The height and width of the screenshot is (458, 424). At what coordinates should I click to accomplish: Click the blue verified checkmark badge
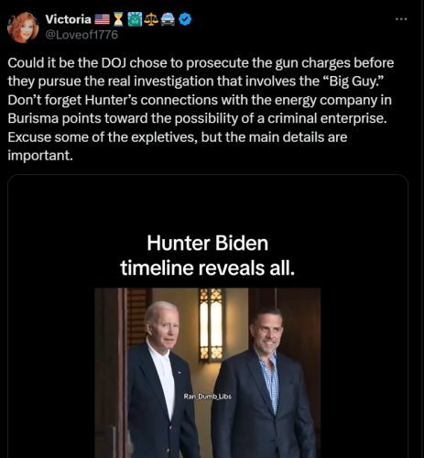185,19
